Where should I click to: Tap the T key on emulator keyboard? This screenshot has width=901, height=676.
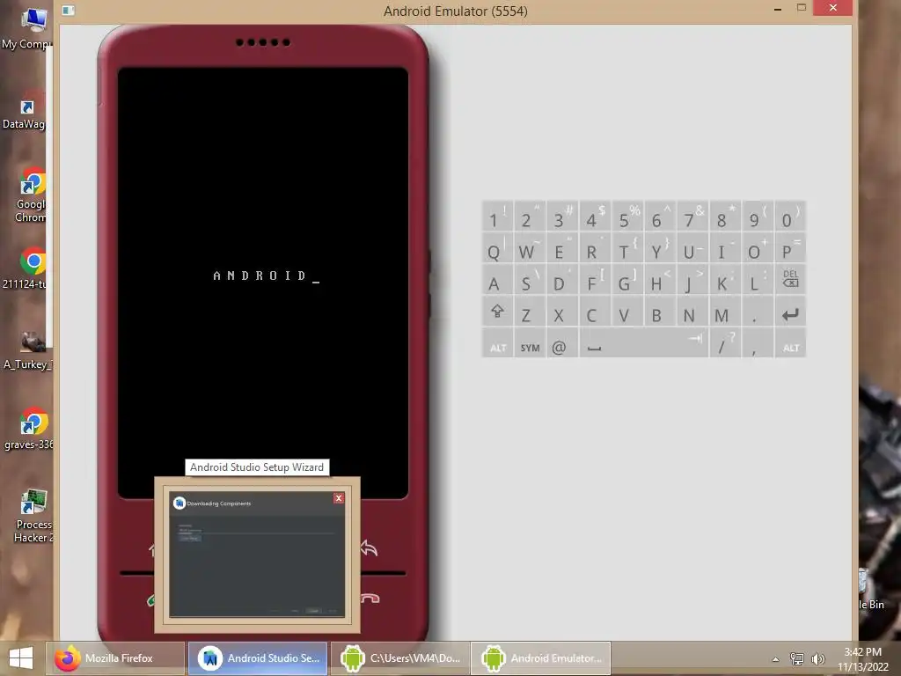click(627, 248)
